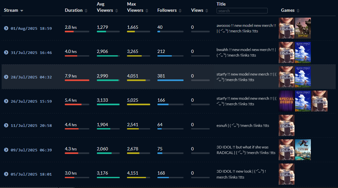
Task: Expand the 05/Jul/2025 18:01 stream row
Action: (6, 174)
